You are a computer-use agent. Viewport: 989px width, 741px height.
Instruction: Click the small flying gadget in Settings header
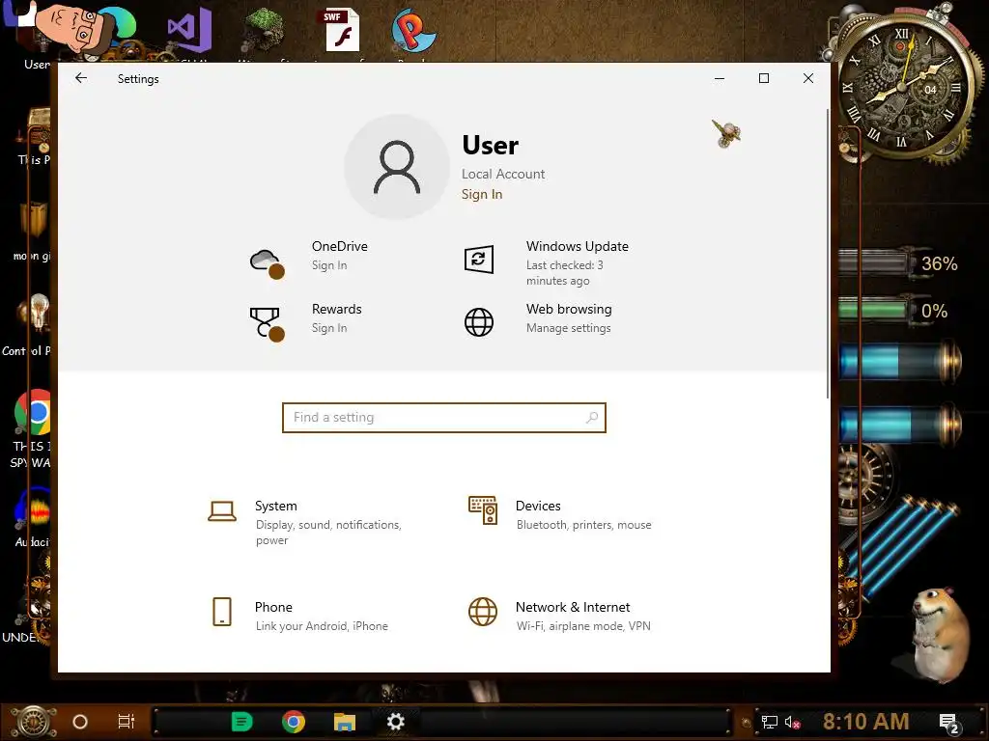pos(726,132)
